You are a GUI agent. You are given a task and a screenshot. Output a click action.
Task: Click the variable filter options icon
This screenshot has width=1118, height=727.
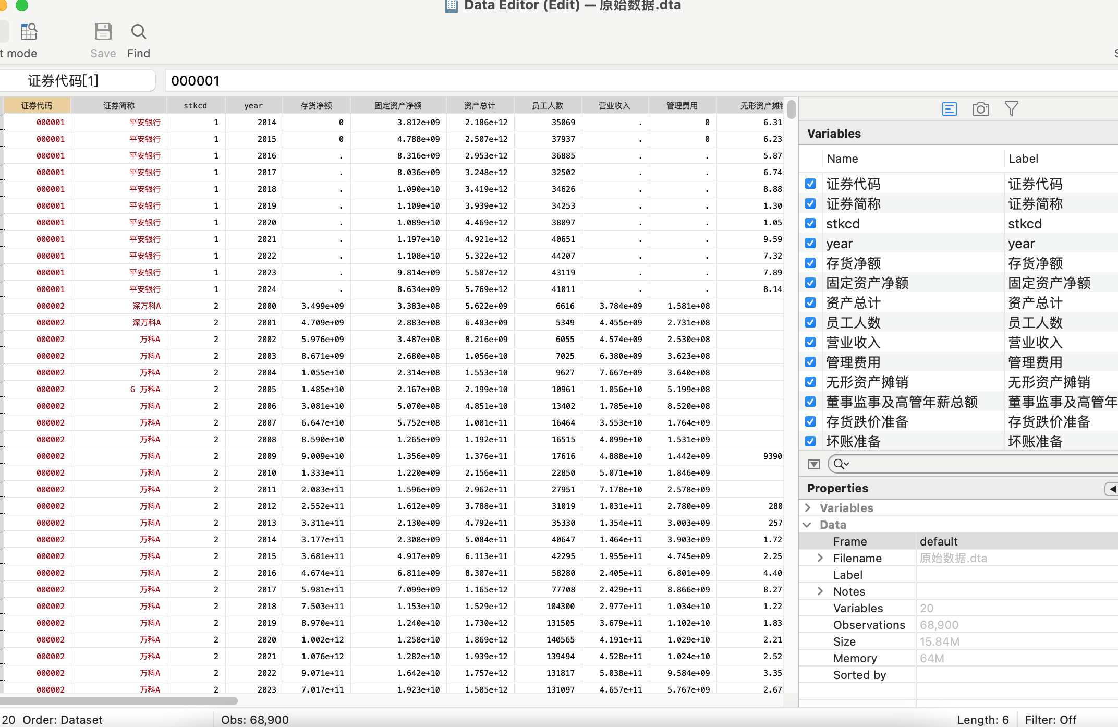click(813, 464)
